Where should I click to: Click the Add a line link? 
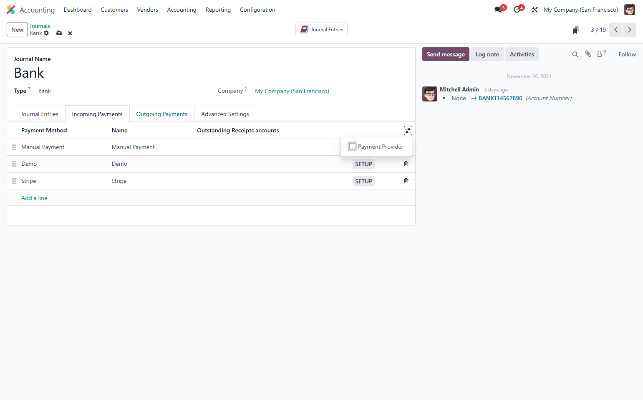tap(34, 198)
